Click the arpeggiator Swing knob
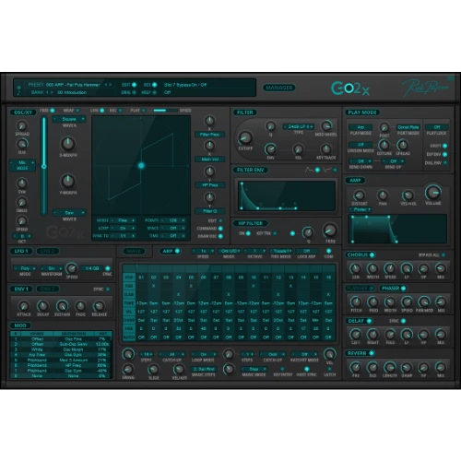Viewport: 461px width, 461px height. [128, 369]
